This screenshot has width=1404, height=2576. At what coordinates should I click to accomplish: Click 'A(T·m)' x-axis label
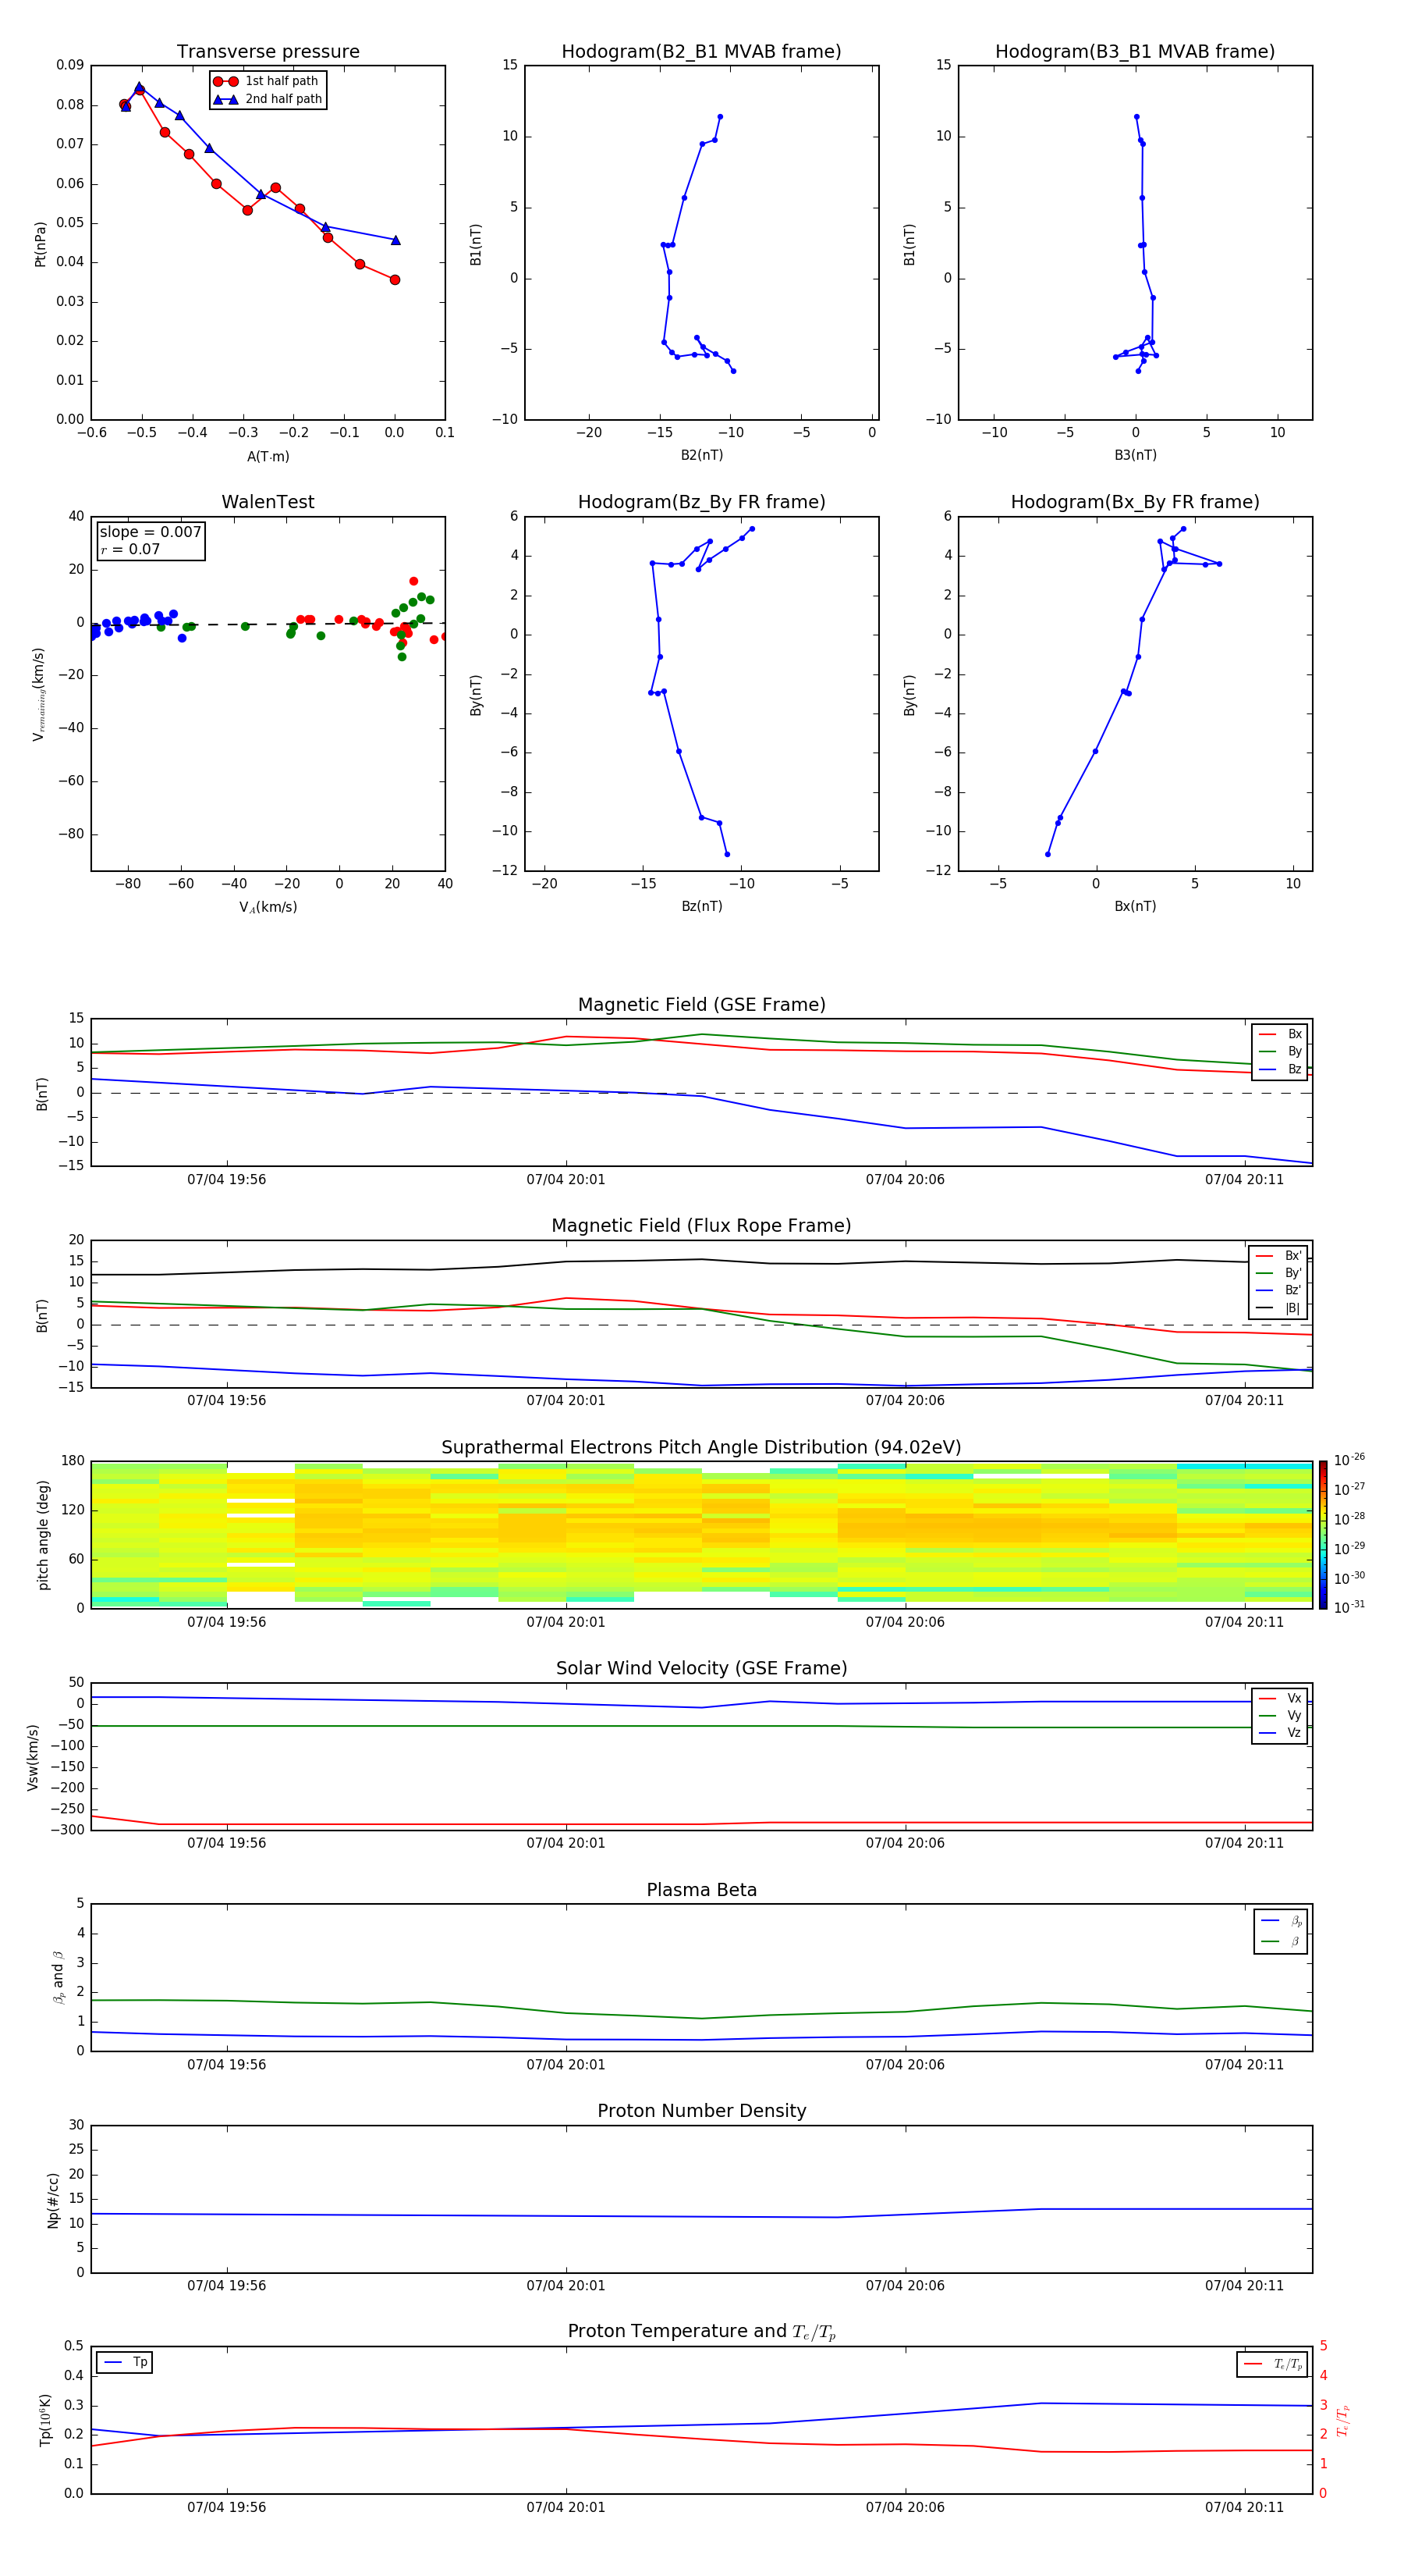point(268,457)
